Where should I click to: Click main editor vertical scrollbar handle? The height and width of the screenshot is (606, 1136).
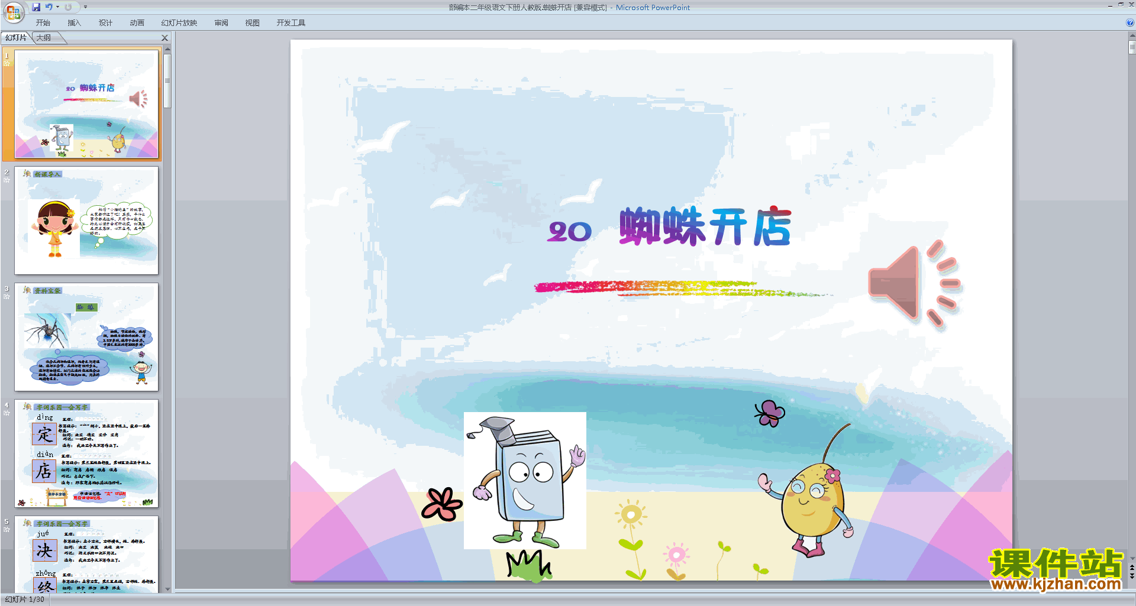tap(1132, 47)
